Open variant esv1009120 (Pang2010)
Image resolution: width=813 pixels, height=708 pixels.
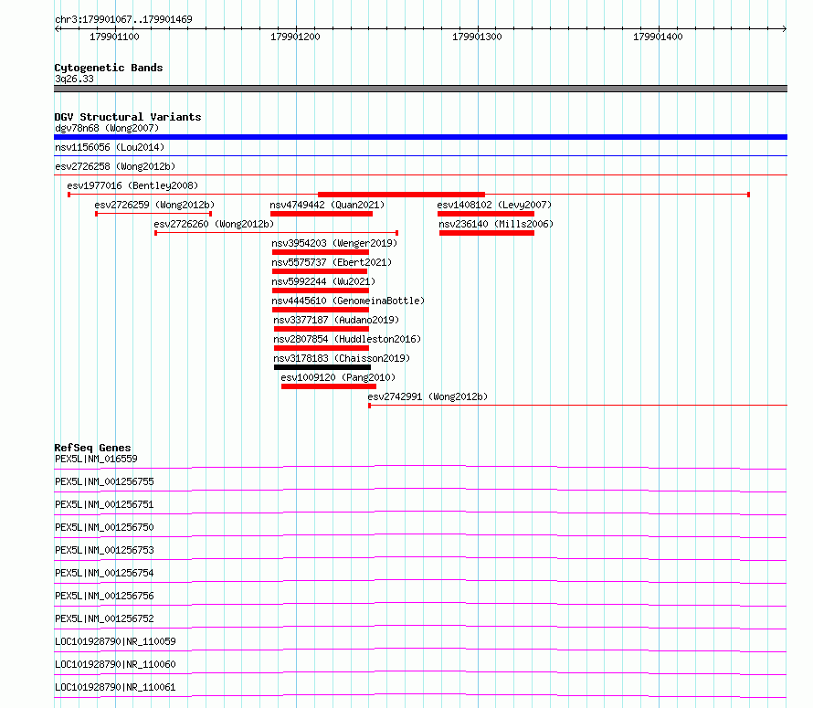pyautogui.click(x=338, y=377)
